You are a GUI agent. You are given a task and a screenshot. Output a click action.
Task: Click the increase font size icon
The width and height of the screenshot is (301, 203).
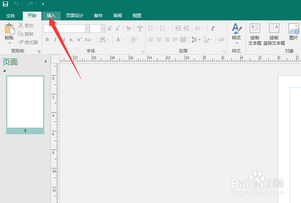coord(110,28)
